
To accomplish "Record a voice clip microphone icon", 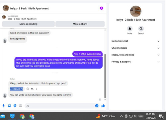I will tap(4, 106).
